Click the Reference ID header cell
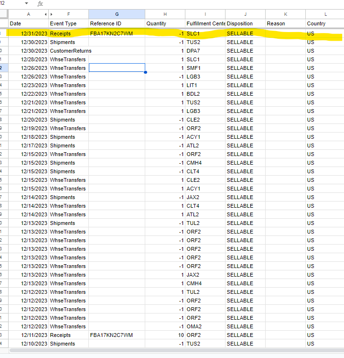 tap(117, 23)
